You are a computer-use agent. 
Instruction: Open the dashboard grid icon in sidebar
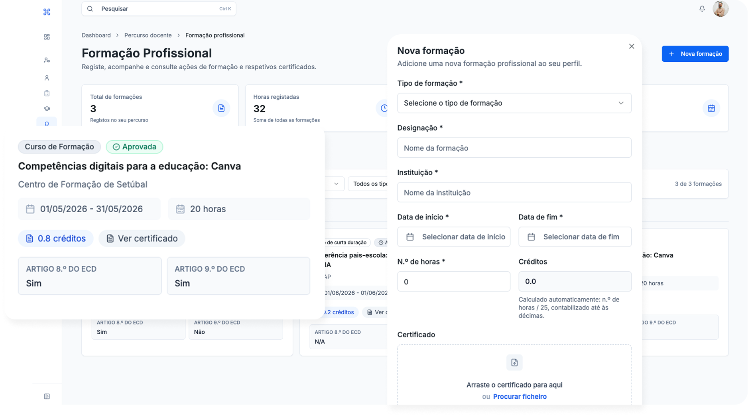pyautogui.click(x=47, y=37)
